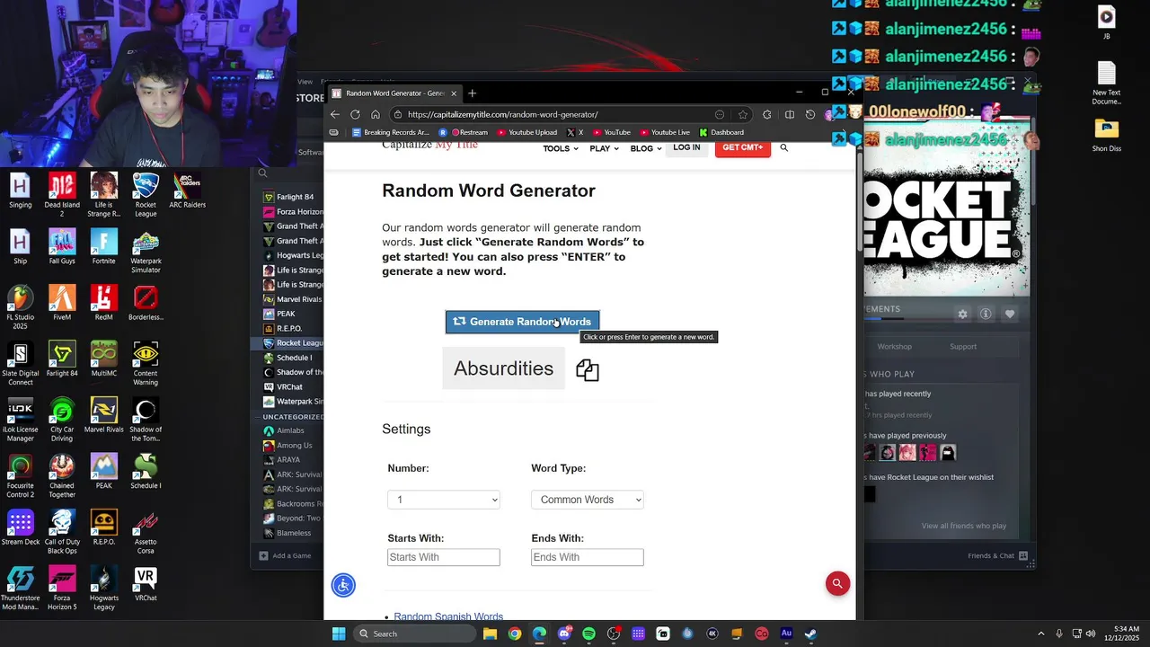Open the X bookmark
This screenshot has height=647, width=1150.
click(575, 132)
